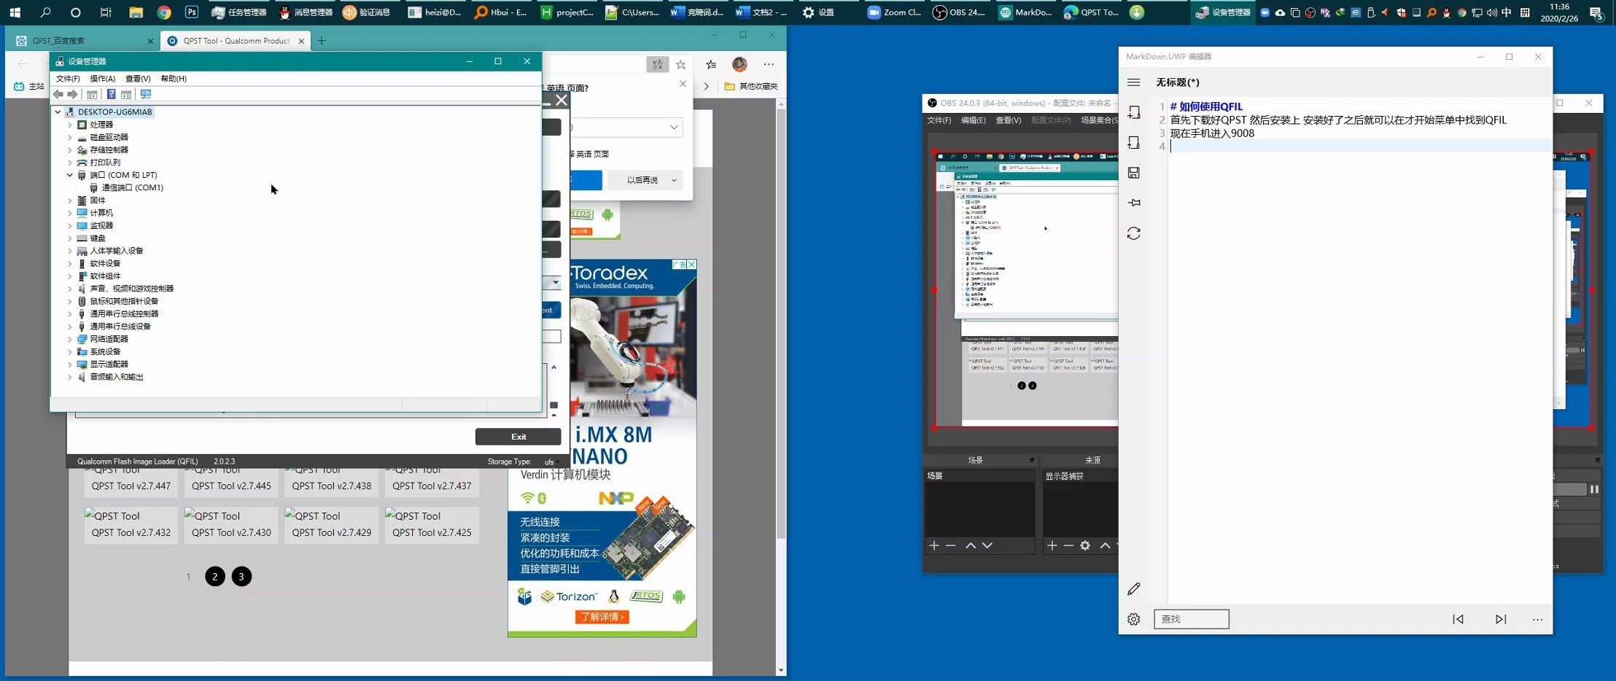Viewport: 1616px width, 681px height.
Task: Open the favorites list icon in the browser toolbar
Action: point(711,64)
